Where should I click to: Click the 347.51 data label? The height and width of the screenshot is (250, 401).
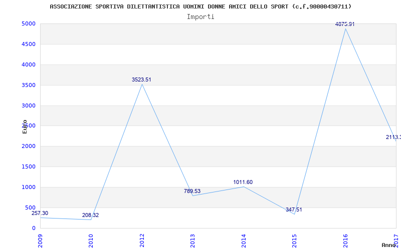[294, 209]
